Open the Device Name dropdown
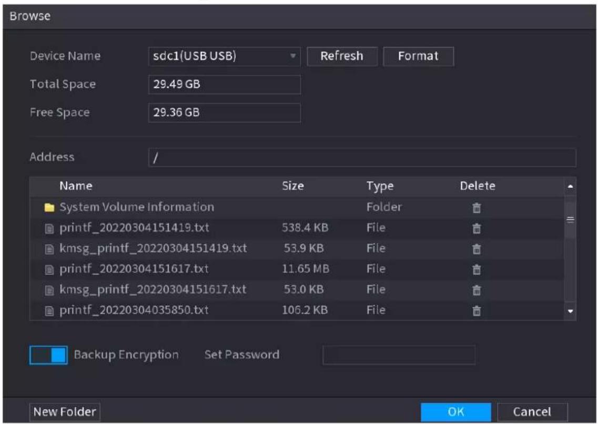The width and height of the screenshot is (598, 424). 224,56
